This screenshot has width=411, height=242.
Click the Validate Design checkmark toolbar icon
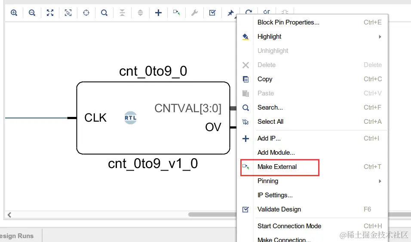[212, 12]
